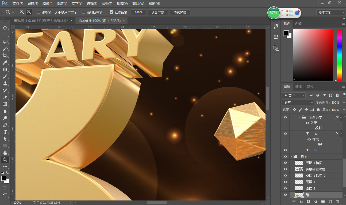Click the foreground color swatch in toolbar

pyautogui.click(x=4, y=178)
